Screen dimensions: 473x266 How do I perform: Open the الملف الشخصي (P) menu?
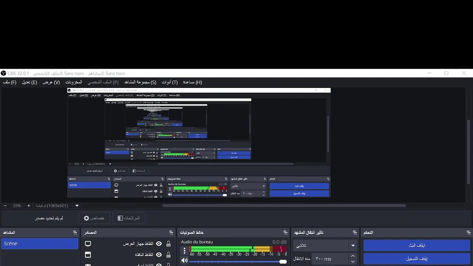pos(103,82)
